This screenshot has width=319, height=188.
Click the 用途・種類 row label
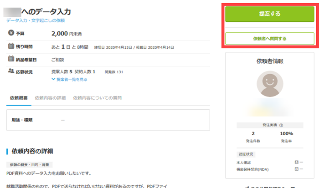tap(22, 120)
